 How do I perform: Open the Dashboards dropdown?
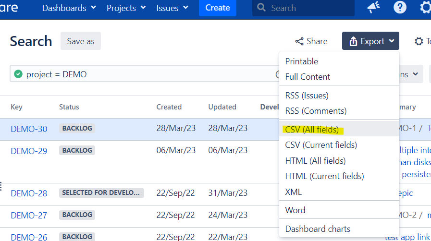coord(69,8)
